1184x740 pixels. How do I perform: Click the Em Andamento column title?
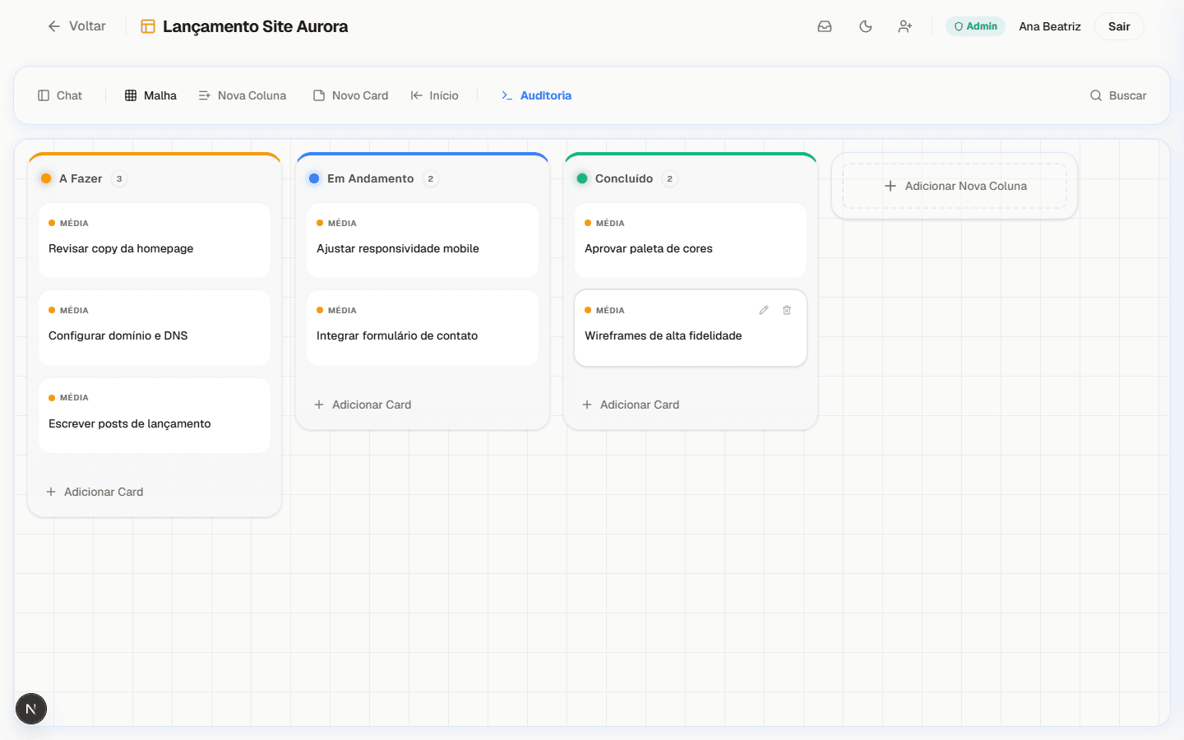[x=371, y=178]
